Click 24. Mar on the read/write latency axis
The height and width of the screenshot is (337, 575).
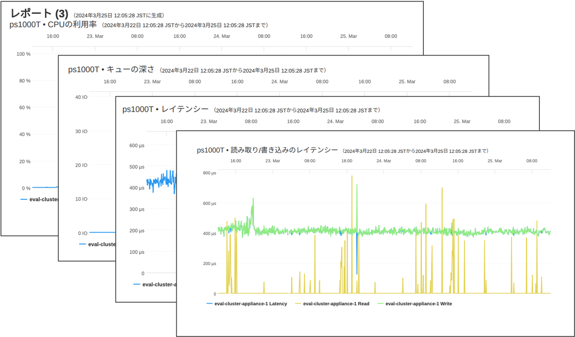point(384,161)
